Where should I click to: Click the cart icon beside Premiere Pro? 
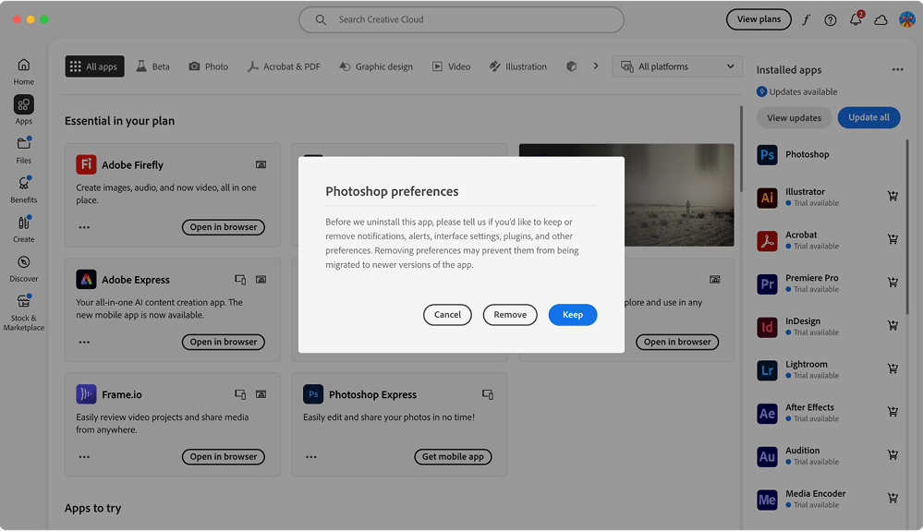(893, 283)
